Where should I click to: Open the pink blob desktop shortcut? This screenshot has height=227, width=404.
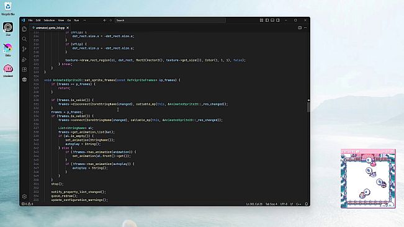8,70
